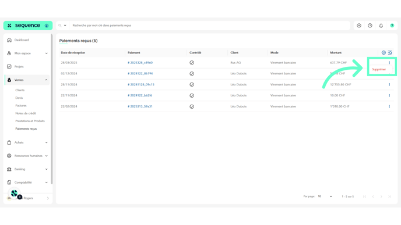Viewport: 401px width, 225px height.
Task: Open the three-dot menu for 10.00 CHF payment
Action: tap(389, 95)
